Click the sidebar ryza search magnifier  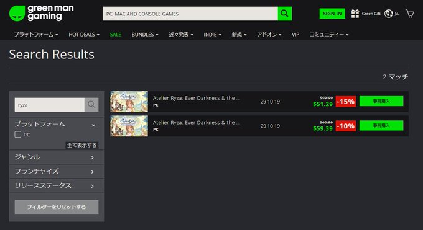(91, 104)
